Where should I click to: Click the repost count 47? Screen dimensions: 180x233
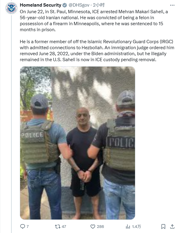64,227
